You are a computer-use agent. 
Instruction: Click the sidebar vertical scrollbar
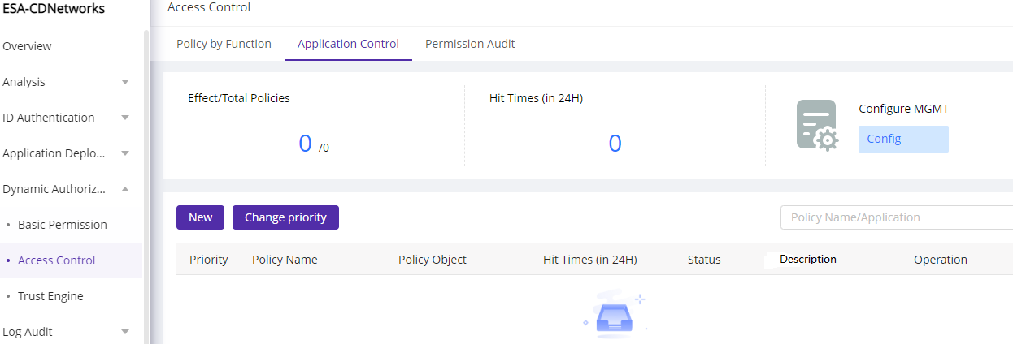pos(146,185)
